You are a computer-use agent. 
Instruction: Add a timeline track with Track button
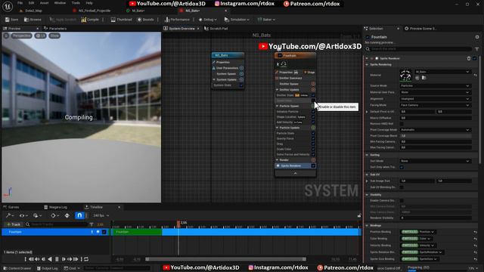[x=14, y=224]
